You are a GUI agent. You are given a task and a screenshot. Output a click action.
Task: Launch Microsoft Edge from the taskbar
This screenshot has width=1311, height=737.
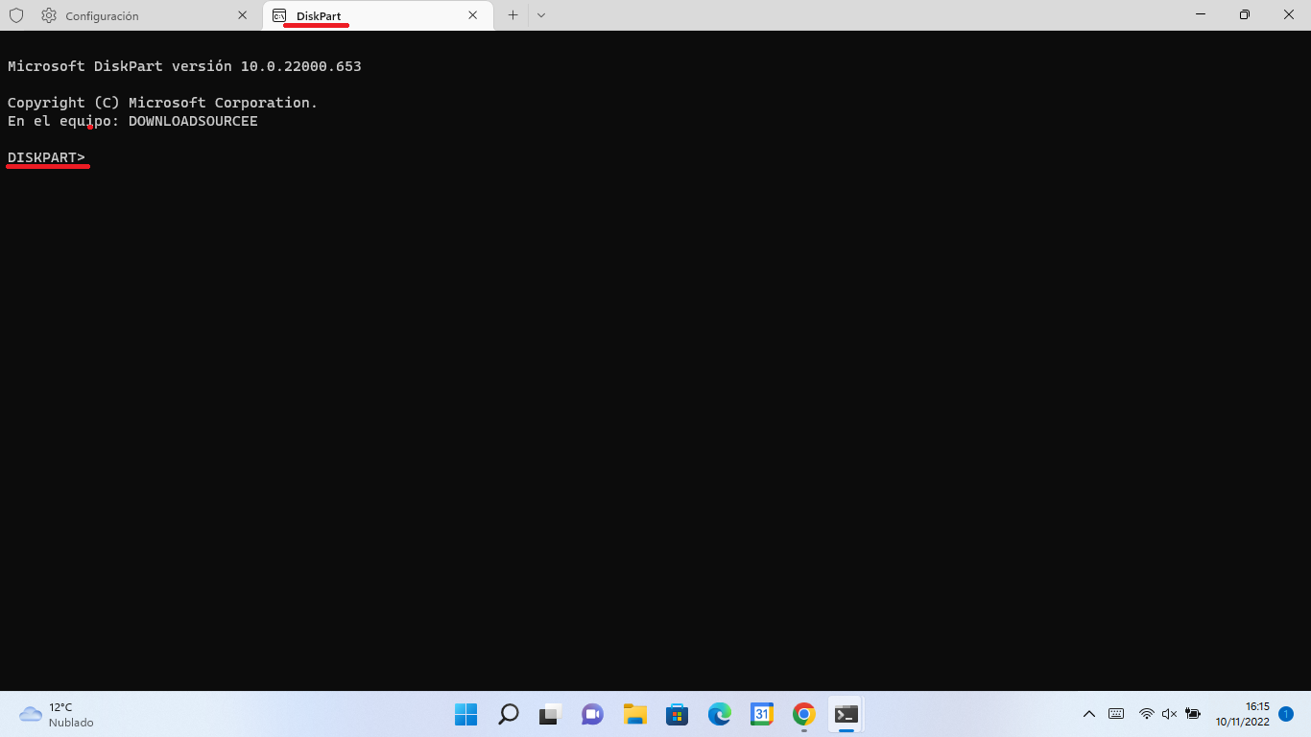[x=719, y=714]
